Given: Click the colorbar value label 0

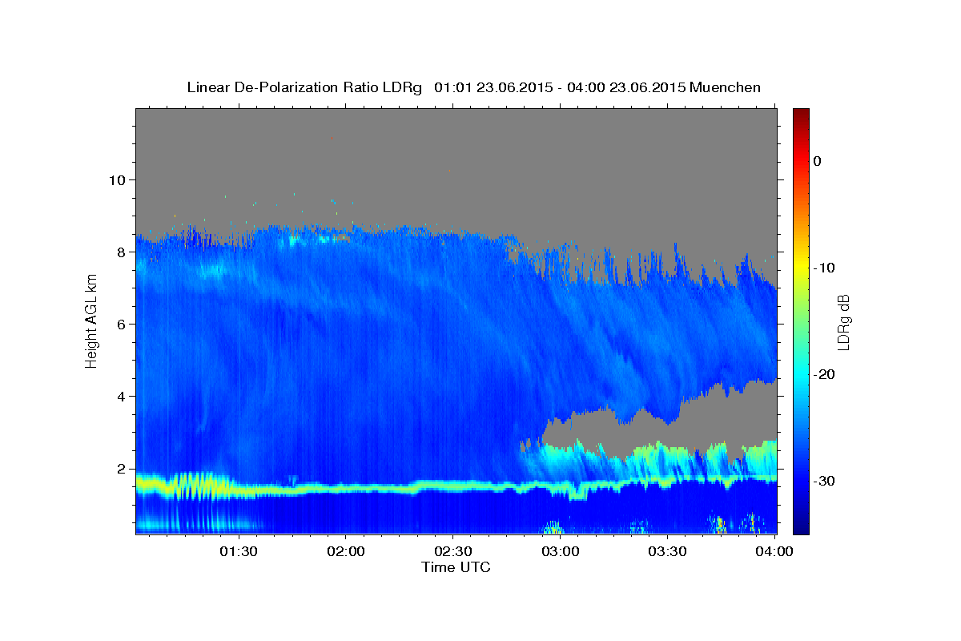Looking at the screenshot, I should (818, 161).
